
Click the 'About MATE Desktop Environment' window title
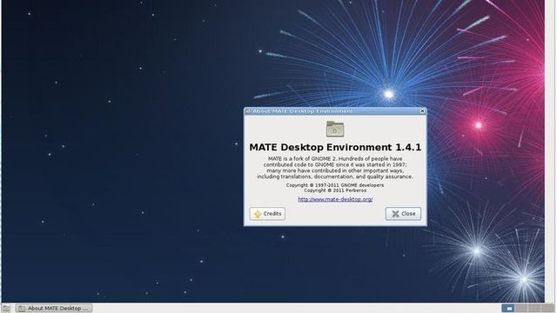(x=302, y=111)
